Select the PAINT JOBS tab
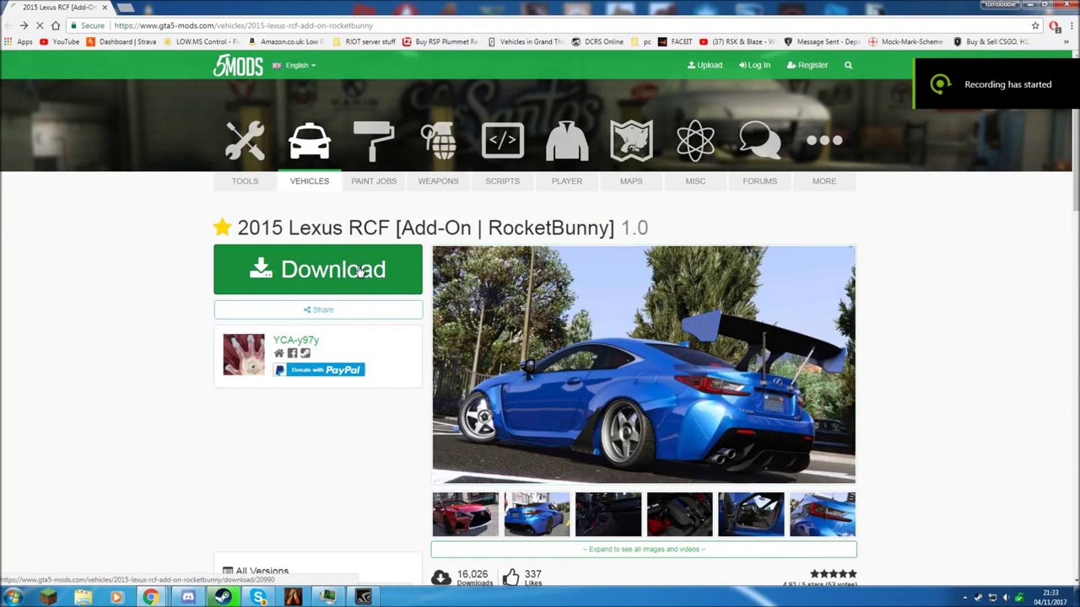The height and width of the screenshot is (607, 1080). 374,180
